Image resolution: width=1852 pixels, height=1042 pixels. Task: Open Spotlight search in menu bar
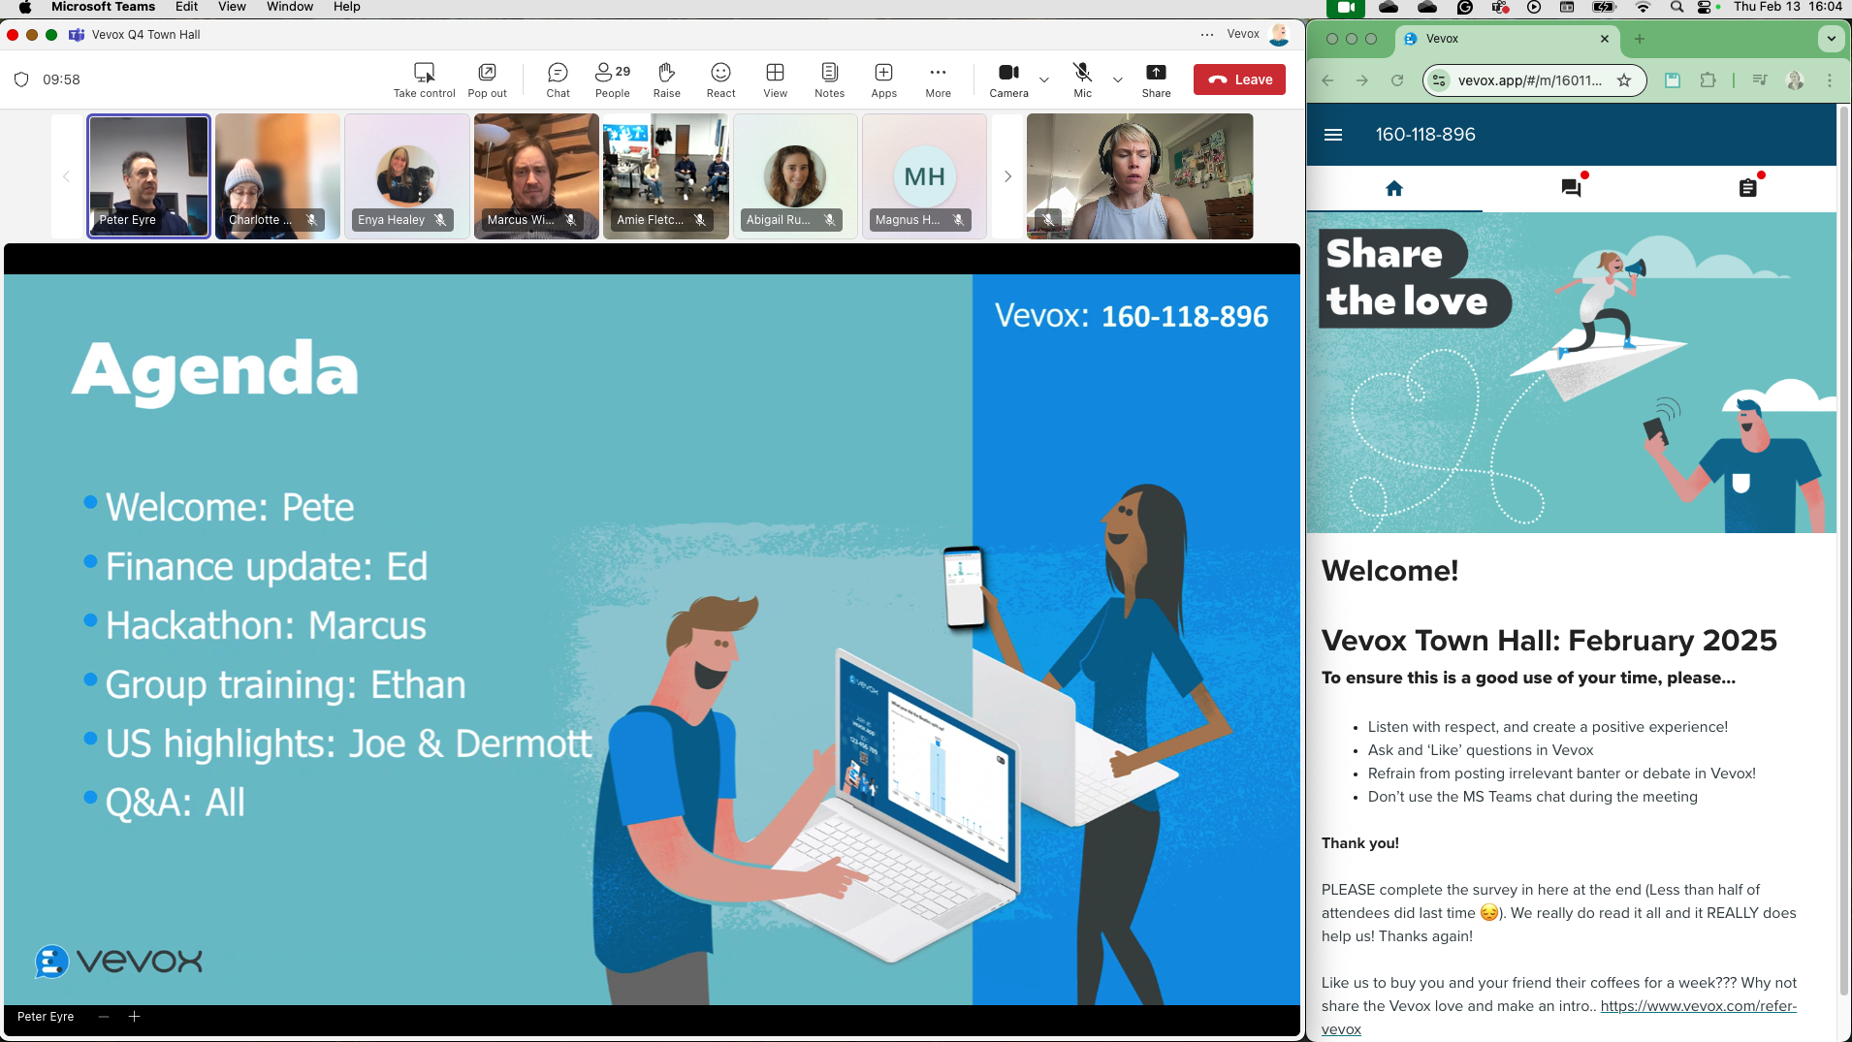[x=1676, y=7]
